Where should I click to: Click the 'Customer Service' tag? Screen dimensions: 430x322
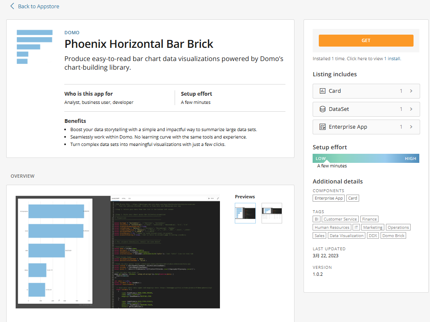click(340, 219)
